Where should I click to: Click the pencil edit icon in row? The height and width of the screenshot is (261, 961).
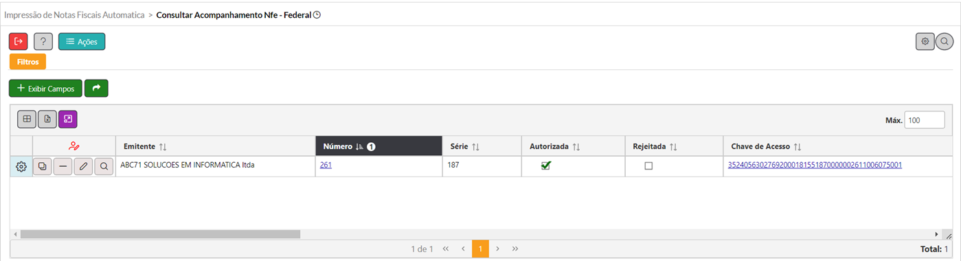[83, 166]
